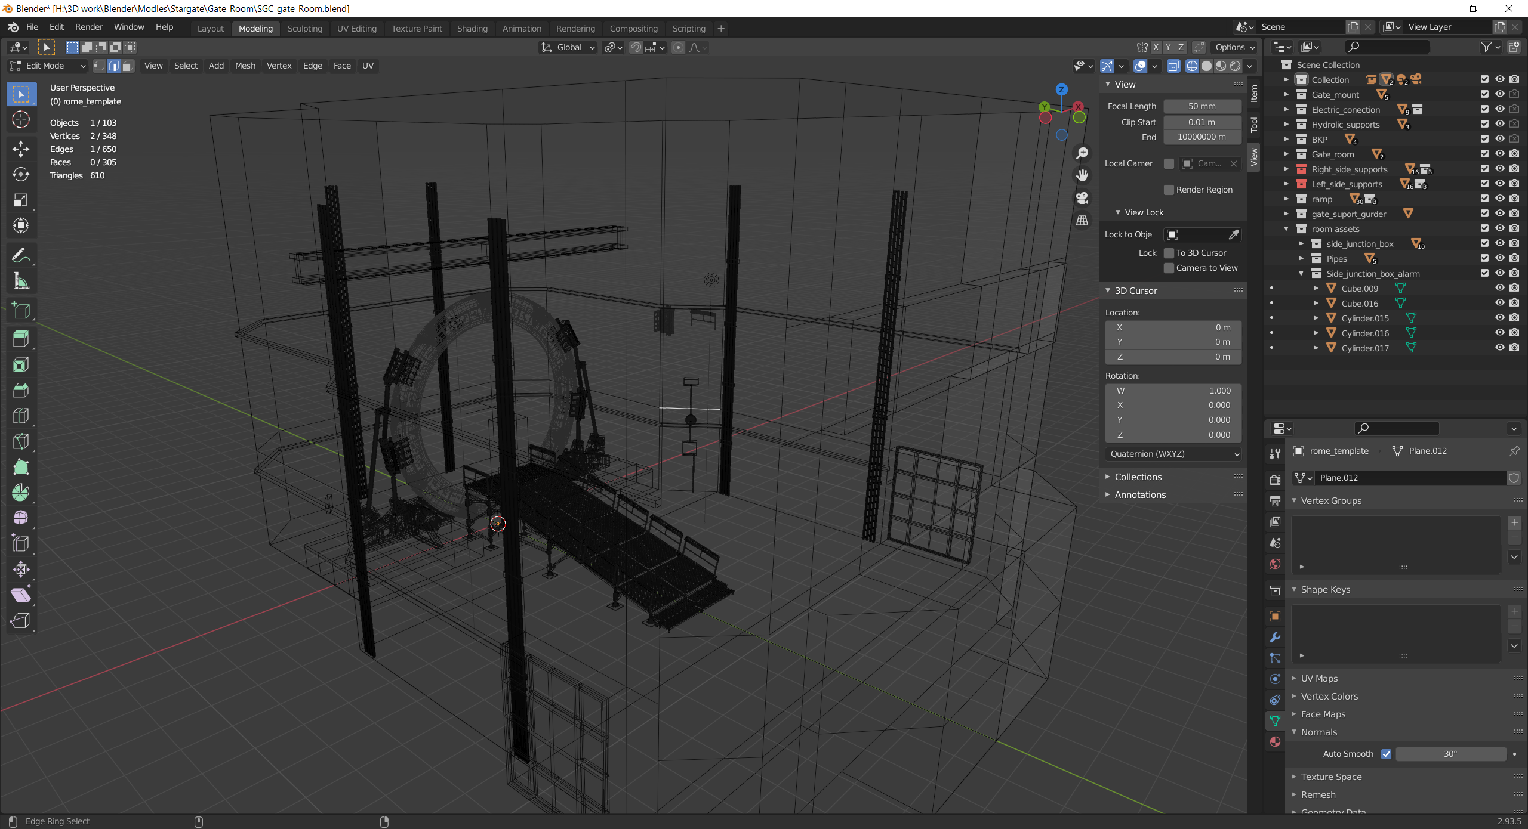The width and height of the screenshot is (1528, 829).
Task: Hide Cube.009 with its eye icon
Action: pos(1499,288)
